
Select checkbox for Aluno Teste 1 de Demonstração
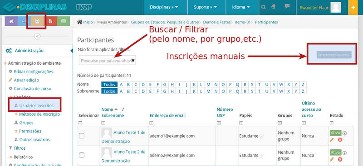click(82, 136)
